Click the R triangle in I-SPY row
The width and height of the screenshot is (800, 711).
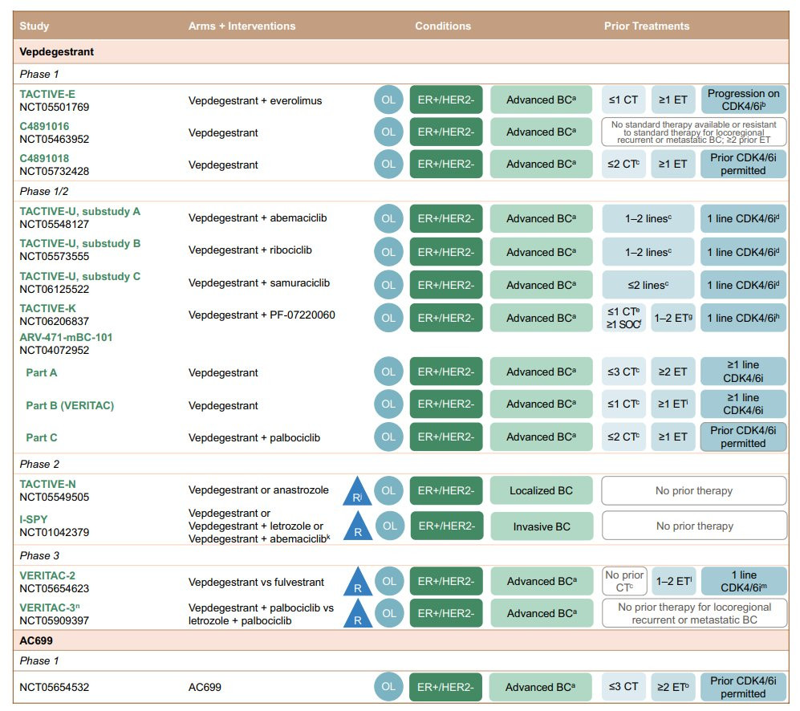(x=358, y=527)
